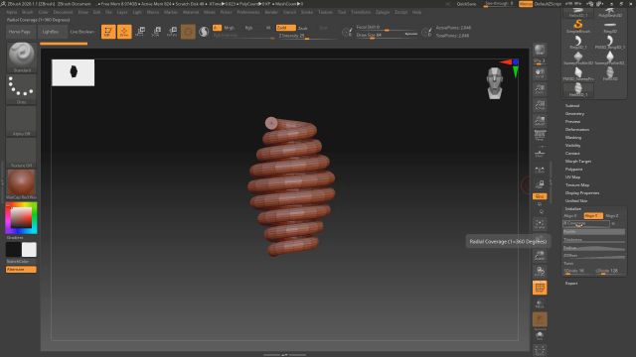Toggle Live Boolean mode

point(81,32)
